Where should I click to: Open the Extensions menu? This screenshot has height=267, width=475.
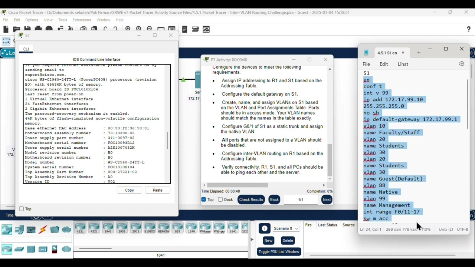pyautogui.click(x=82, y=20)
